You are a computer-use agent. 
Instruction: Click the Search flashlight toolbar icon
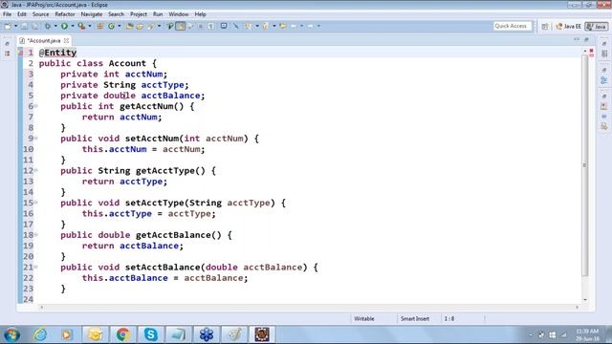tap(151, 26)
